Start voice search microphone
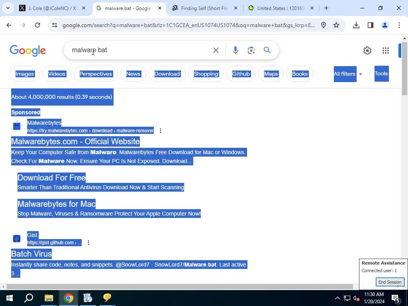The image size is (408, 306). point(235,50)
